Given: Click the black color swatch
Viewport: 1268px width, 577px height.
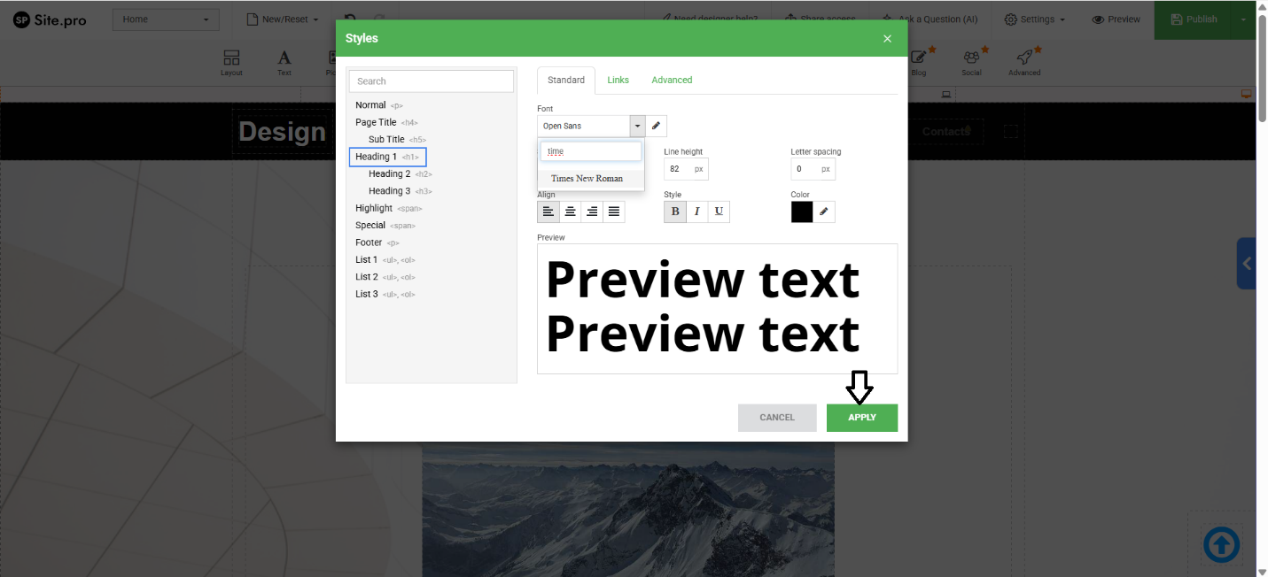Looking at the screenshot, I should tap(802, 212).
